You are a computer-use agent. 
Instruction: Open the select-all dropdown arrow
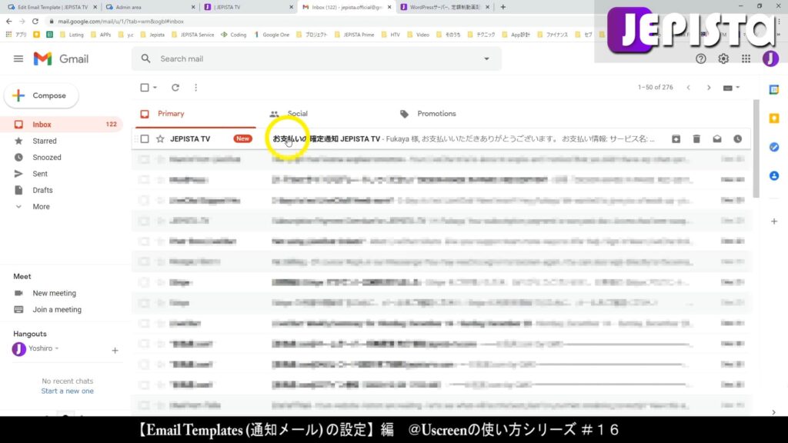coord(155,88)
